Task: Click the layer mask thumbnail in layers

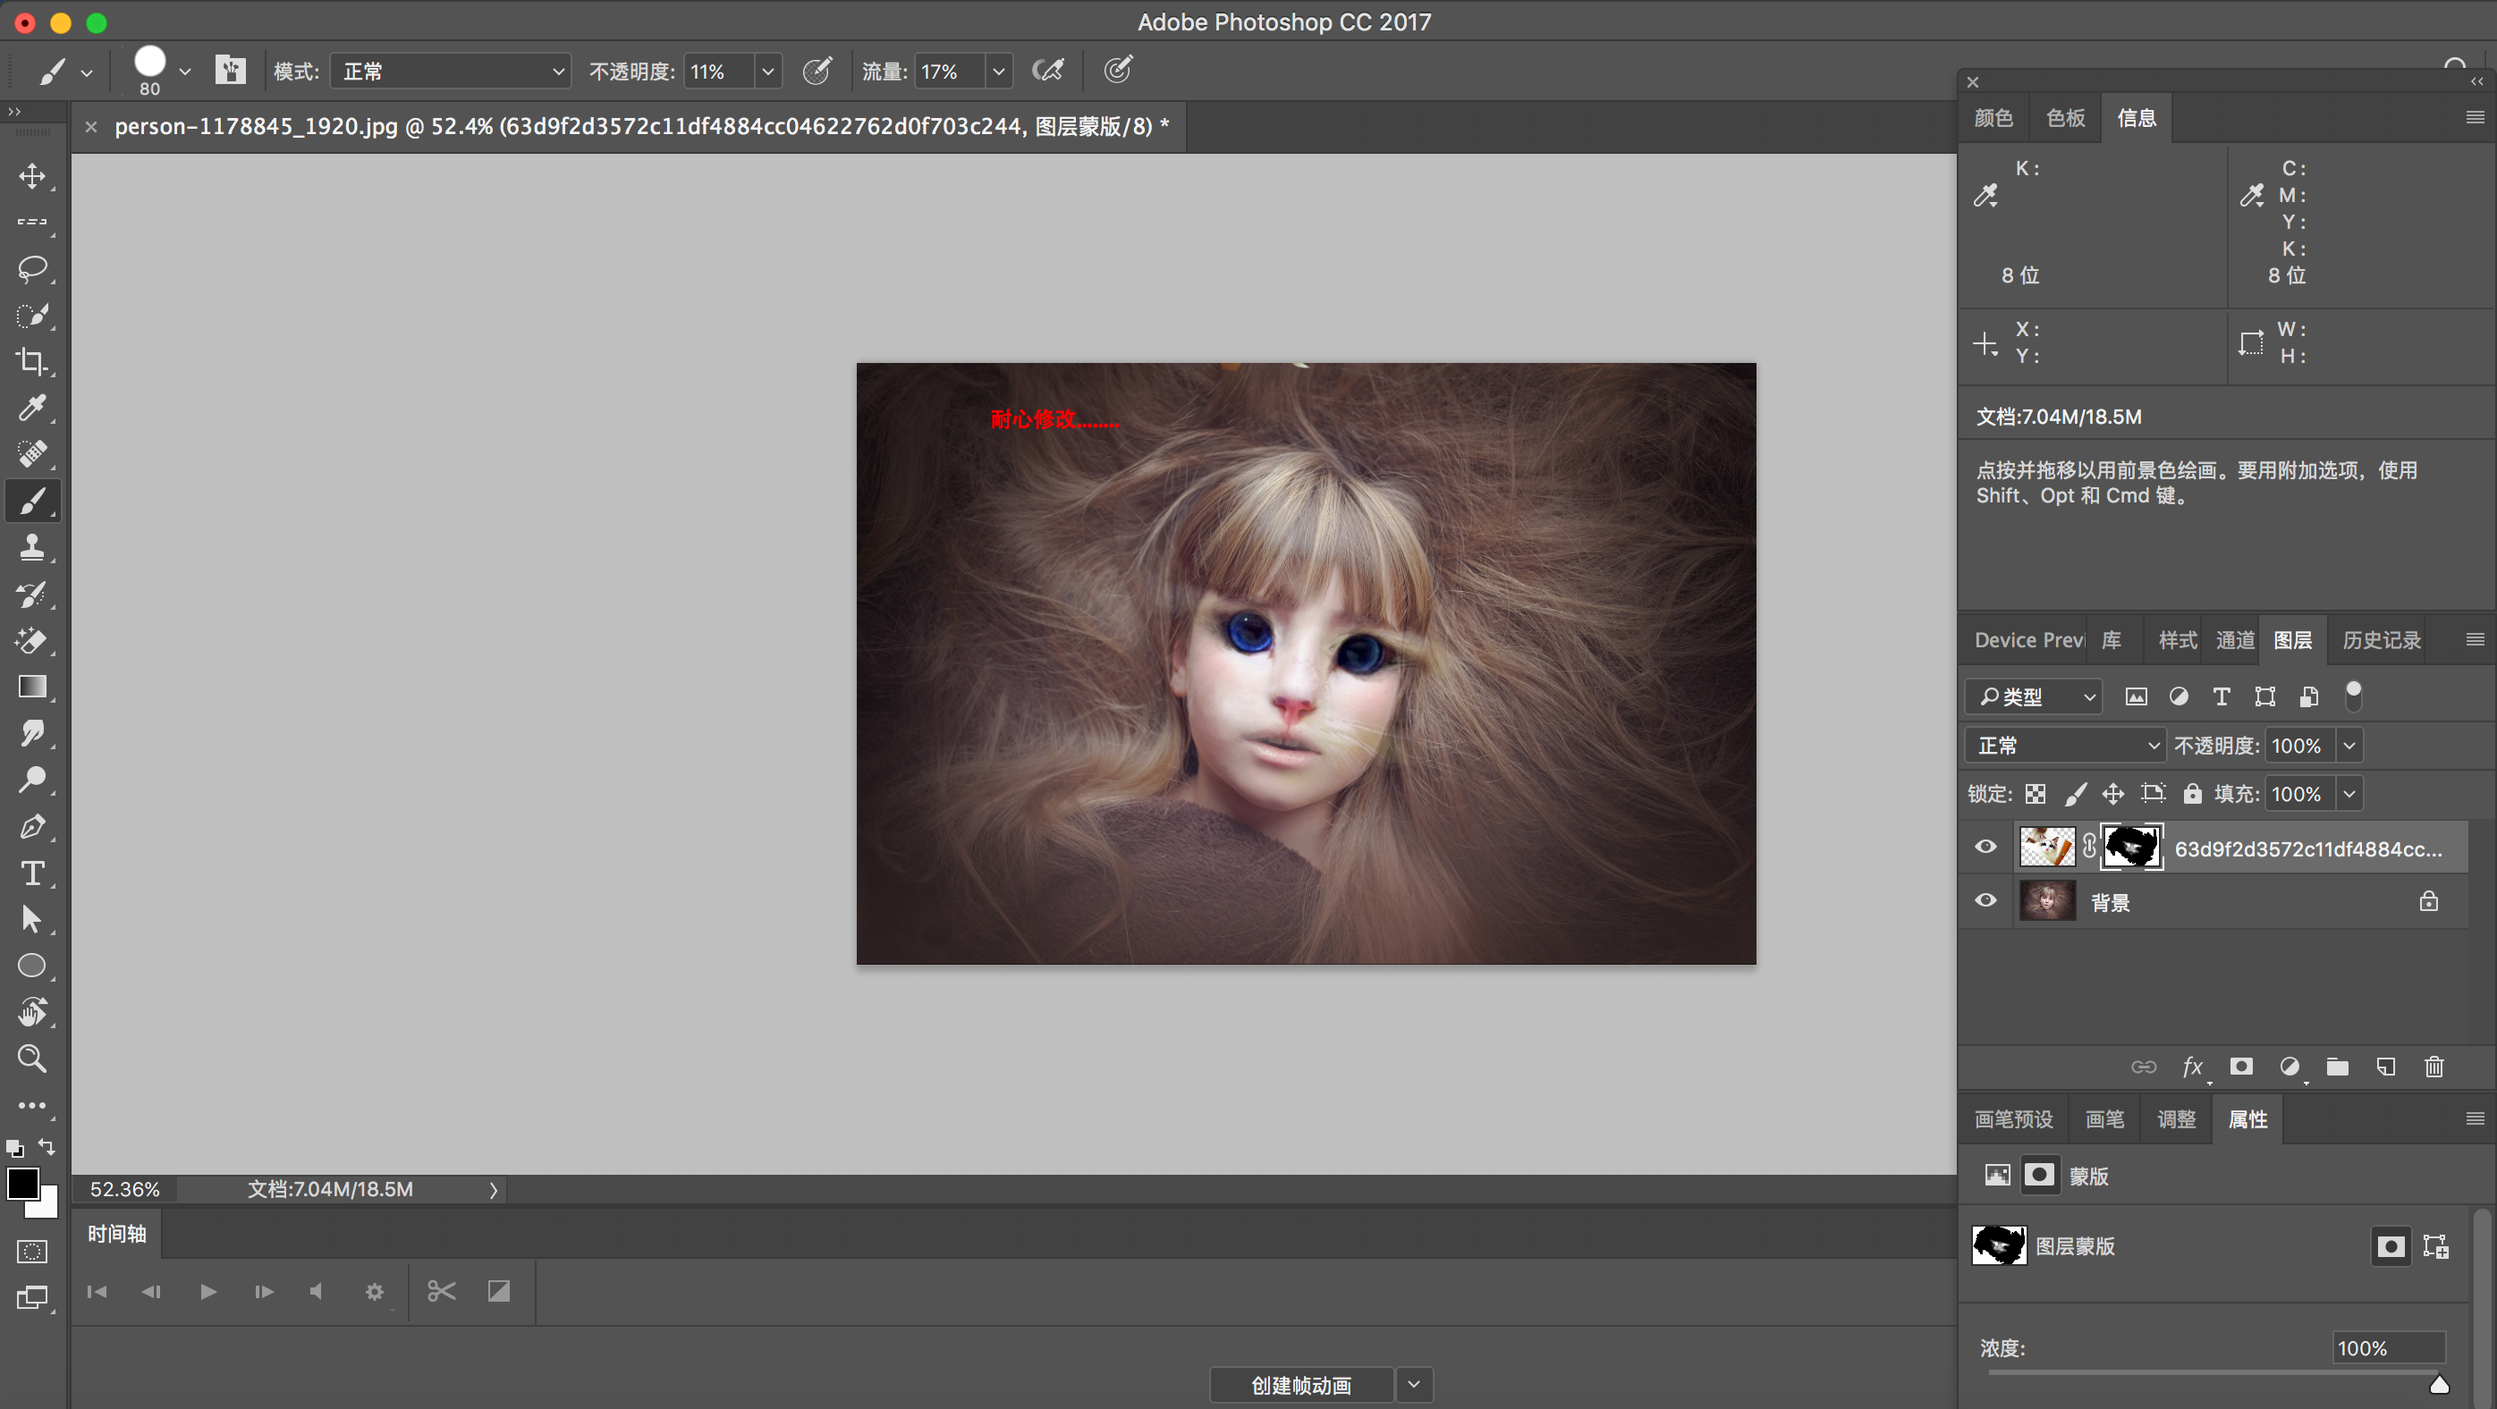Action: pyautogui.click(x=2130, y=847)
